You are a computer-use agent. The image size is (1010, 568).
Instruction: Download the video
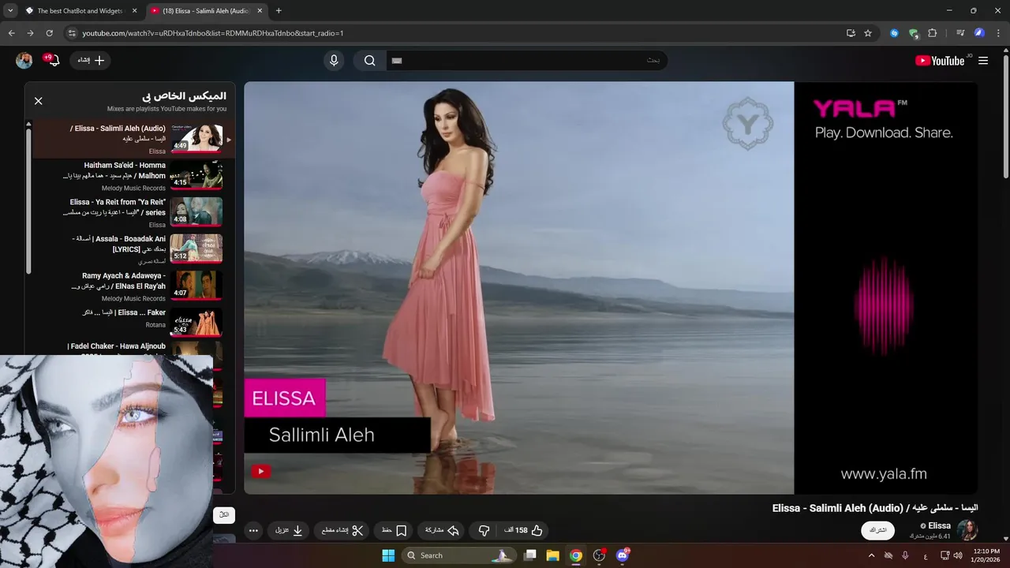(289, 531)
